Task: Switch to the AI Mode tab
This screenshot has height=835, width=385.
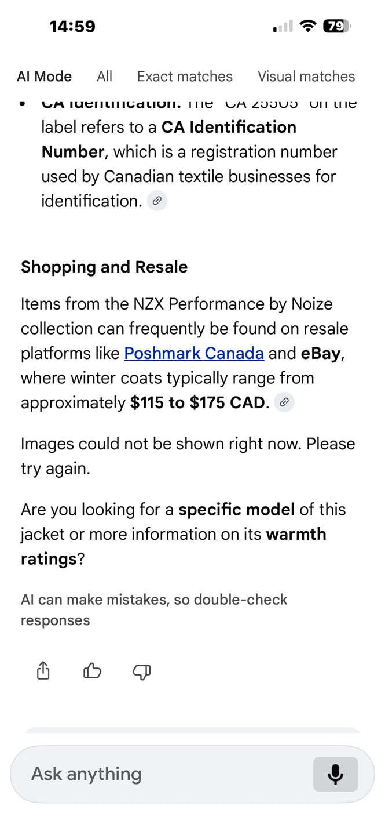Action: click(x=44, y=77)
